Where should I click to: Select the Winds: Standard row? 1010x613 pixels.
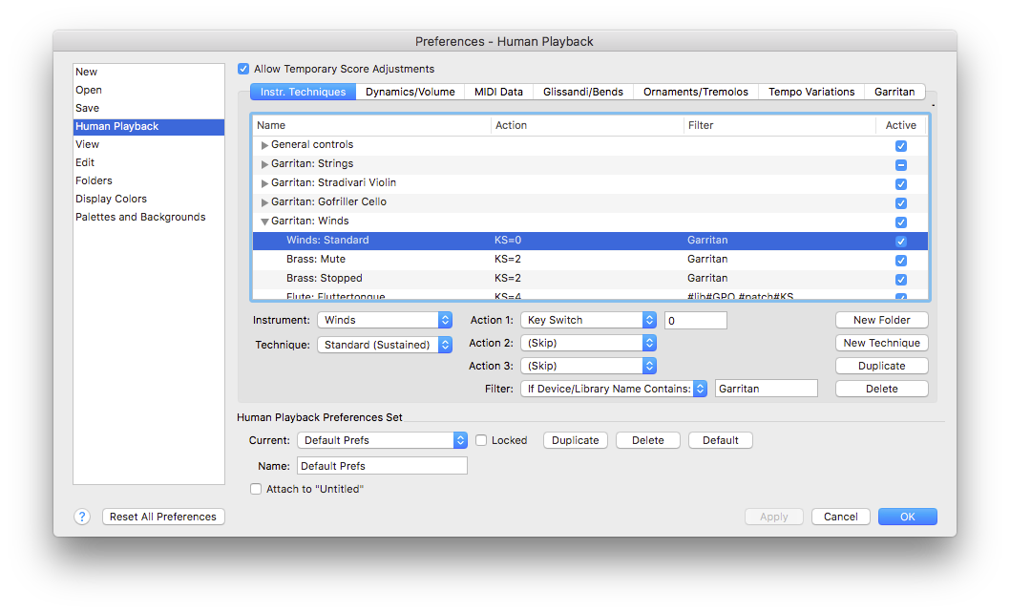coord(590,241)
